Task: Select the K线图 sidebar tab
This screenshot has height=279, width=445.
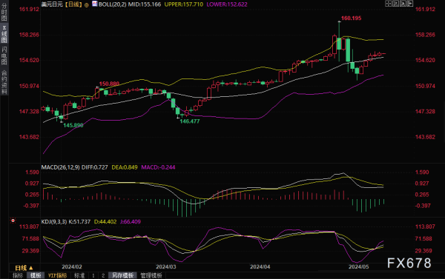Action: 4,34
